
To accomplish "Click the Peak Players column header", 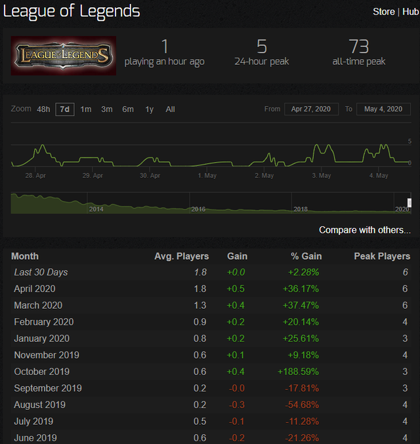I will coord(382,256).
